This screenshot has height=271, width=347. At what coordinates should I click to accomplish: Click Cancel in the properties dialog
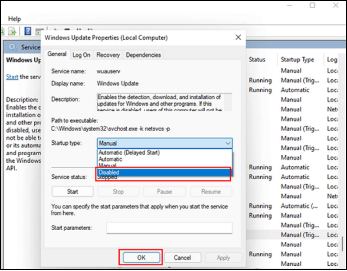182,258
